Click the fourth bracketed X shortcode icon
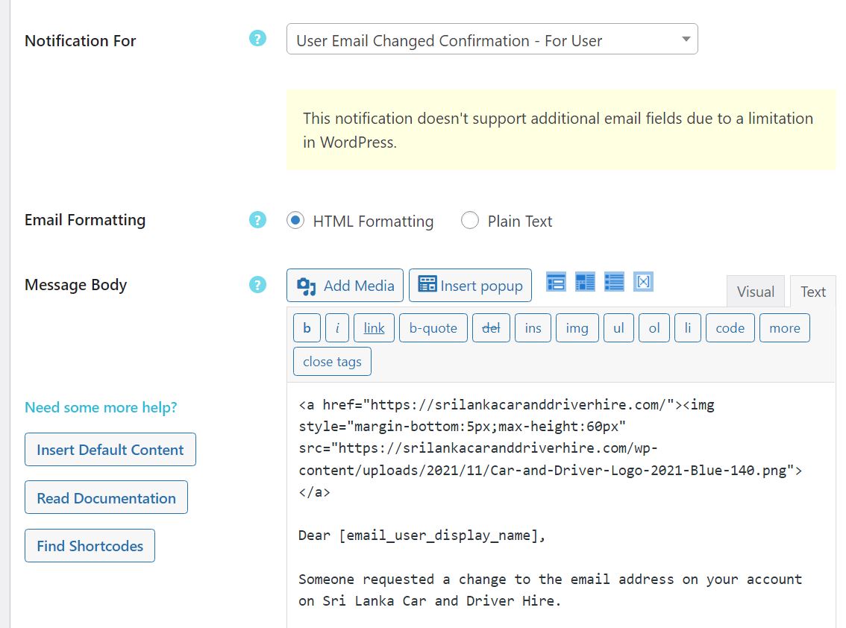846x628 pixels. (x=643, y=282)
